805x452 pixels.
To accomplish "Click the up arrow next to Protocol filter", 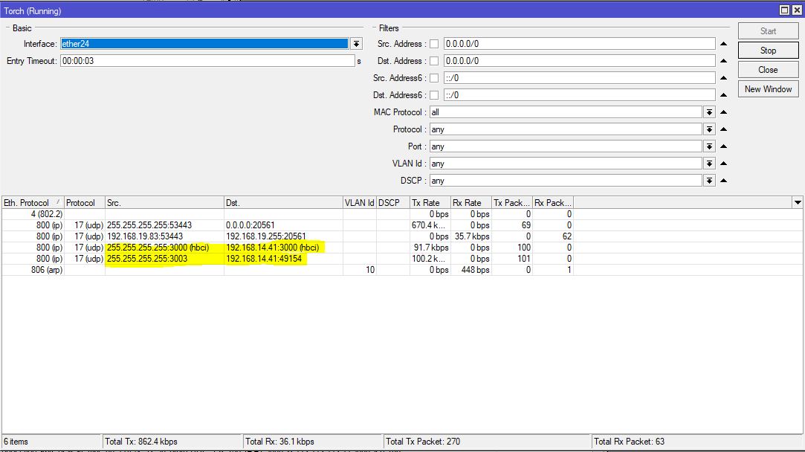I will 723,129.
